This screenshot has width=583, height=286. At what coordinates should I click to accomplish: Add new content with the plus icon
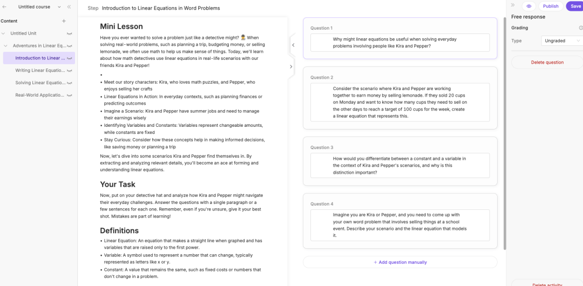[64, 21]
